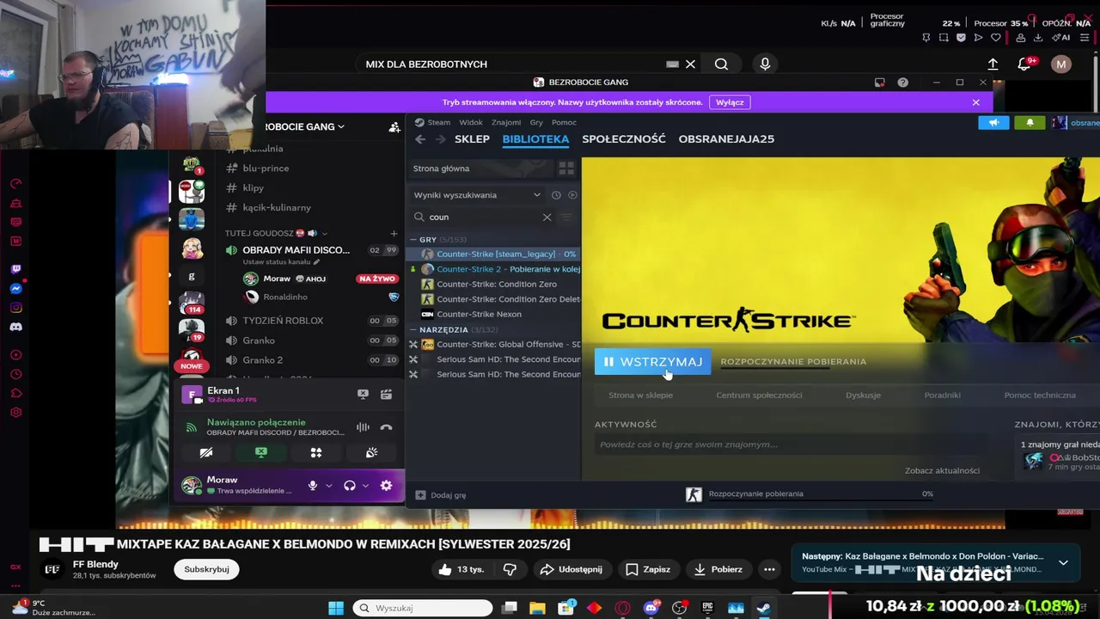Turn off Discord camera toggle
The width and height of the screenshot is (1100, 619).
(x=206, y=453)
